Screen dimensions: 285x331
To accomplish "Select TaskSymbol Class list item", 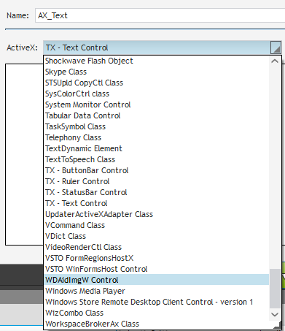I will [x=157, y=126].
